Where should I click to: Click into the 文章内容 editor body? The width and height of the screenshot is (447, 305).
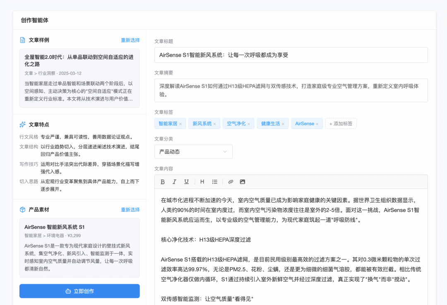pyautogui.click(x=291, y=247)
